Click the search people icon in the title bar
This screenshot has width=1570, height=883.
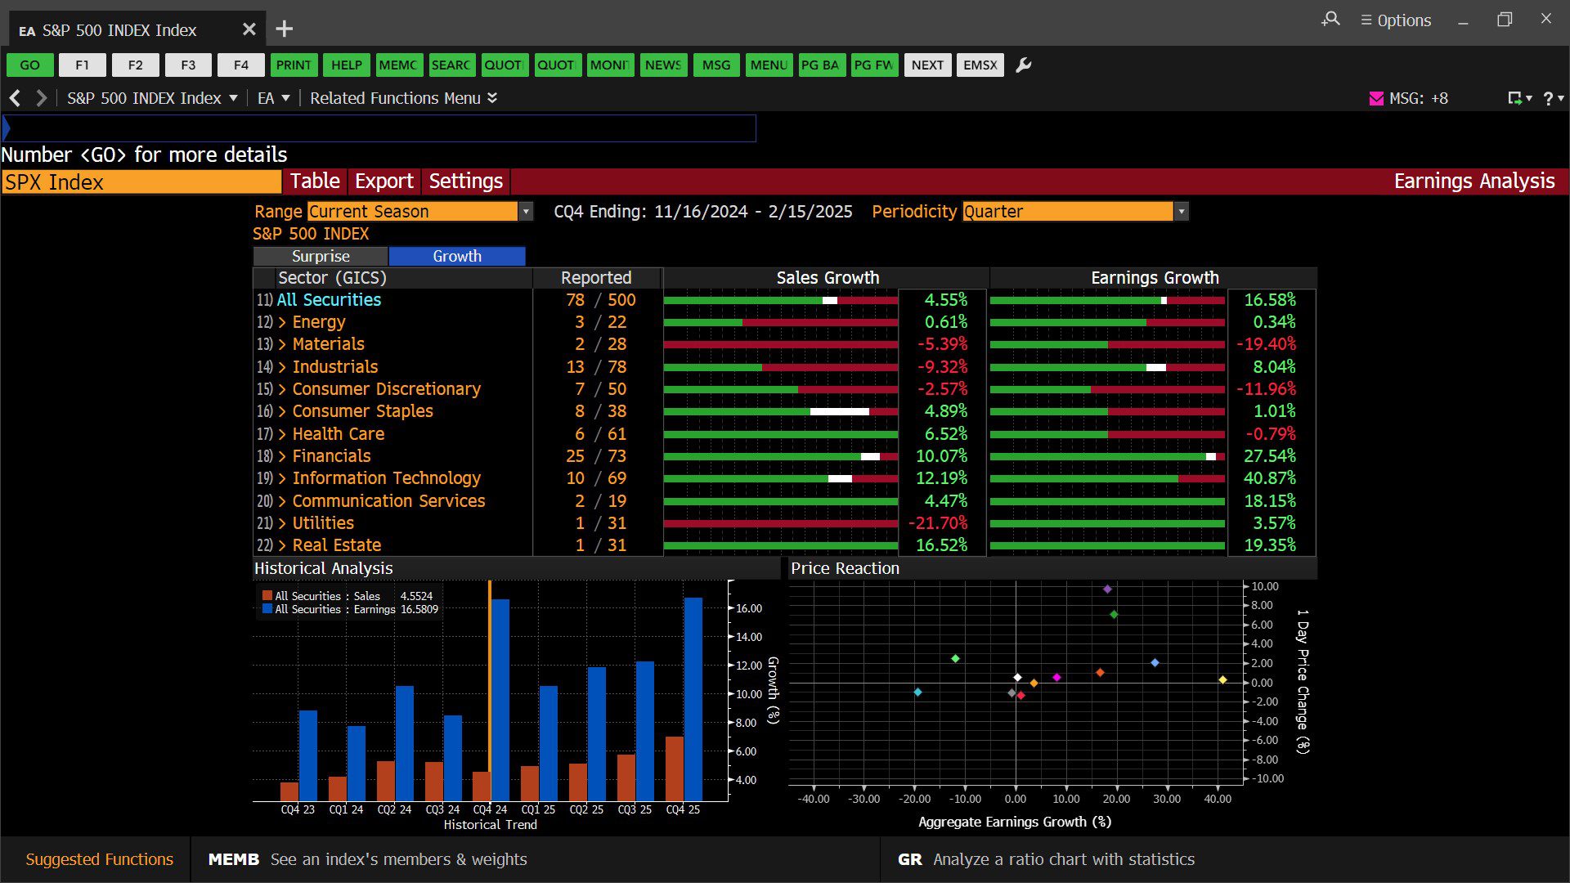click(x=1330, y=20)
